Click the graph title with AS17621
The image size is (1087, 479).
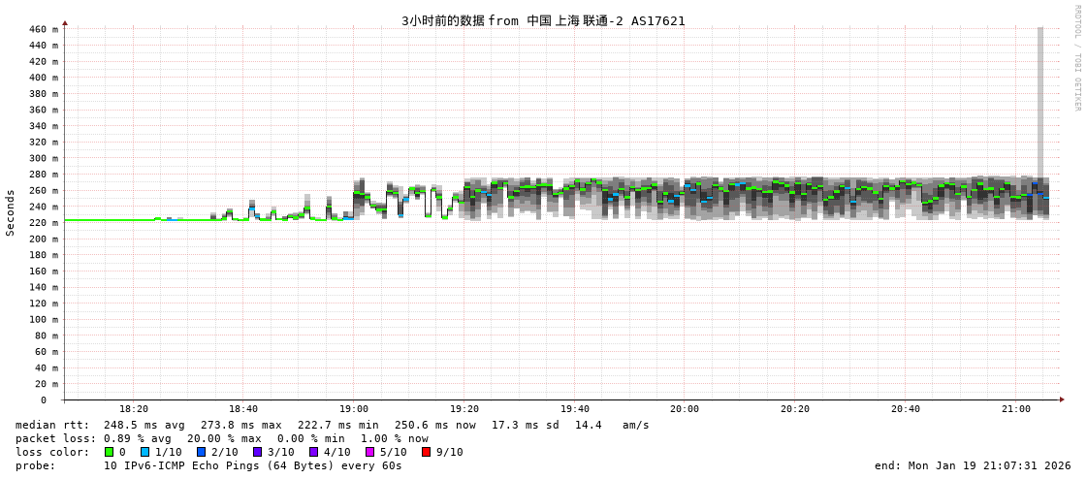pyautogui.click(x=543, y=20)
